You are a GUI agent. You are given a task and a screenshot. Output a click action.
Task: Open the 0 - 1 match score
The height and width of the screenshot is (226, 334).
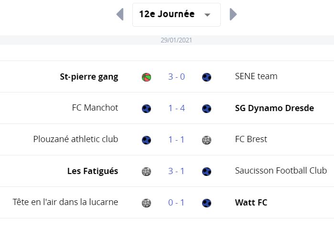click(176, 203)
